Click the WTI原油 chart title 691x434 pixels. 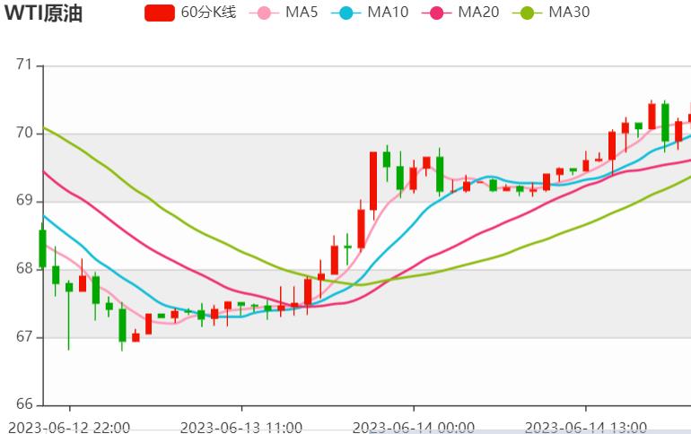click(44, 13)
